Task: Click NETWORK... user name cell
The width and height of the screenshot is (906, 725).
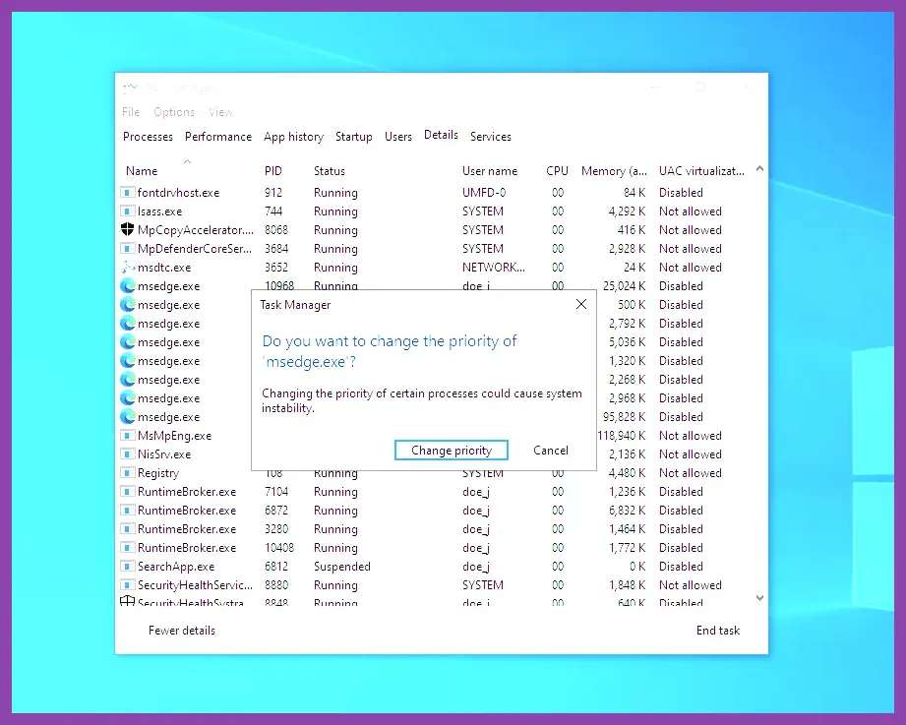Action: pyautogui.click(x=494, y=267)
